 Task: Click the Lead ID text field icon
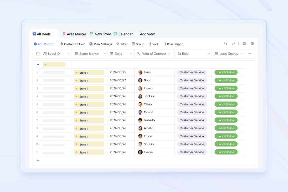tap(45, 54)
